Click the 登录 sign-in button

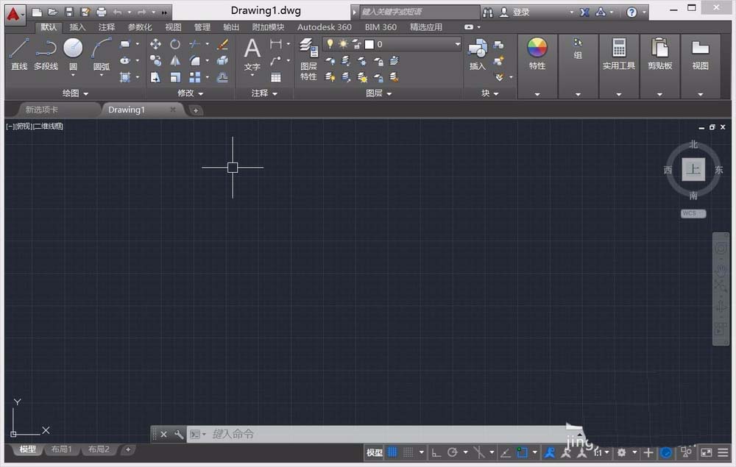coord(520,12)
